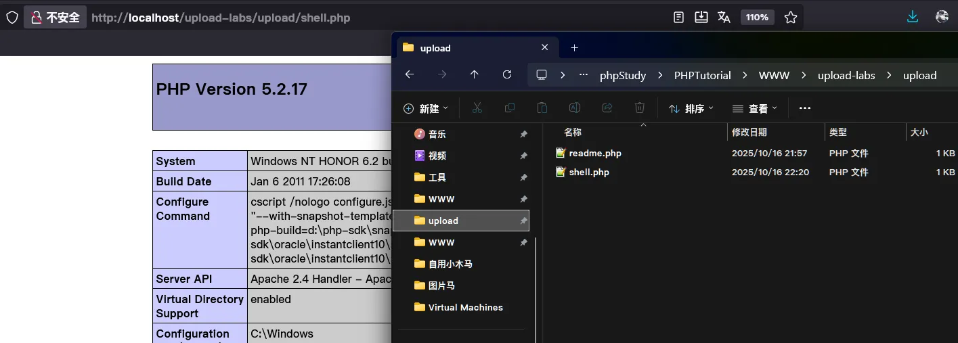The width and height of the screenshot is (958, 343).
Task: Click the browser shield tracking protection icon
Action: (x=12, y=18)
